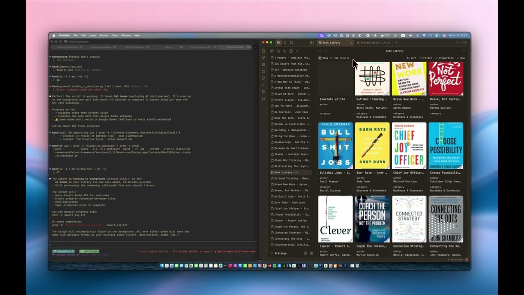Image resolution: width=524 pixels, height=295 pixels.
Task: Click the Sort button in Book Library
Action: (411, 58)
